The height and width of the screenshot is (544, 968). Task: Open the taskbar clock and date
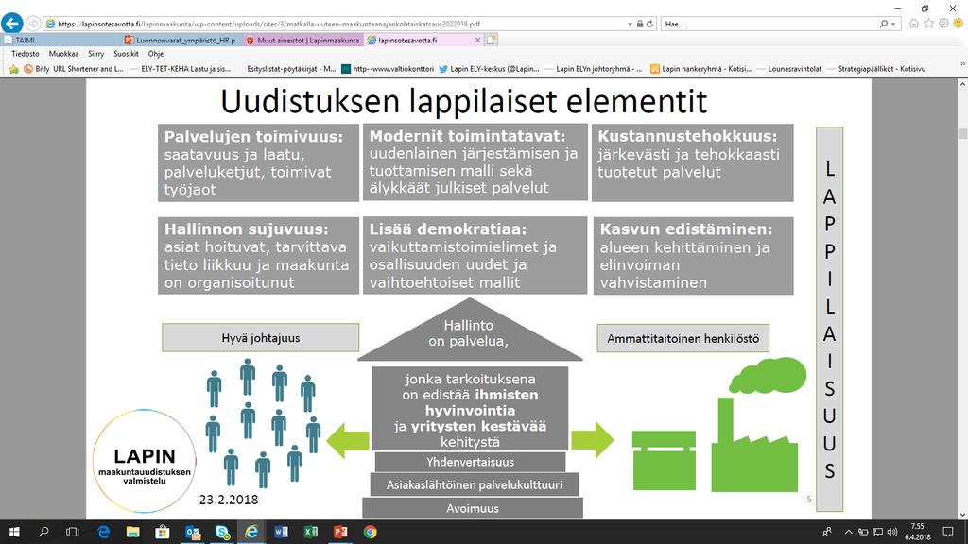pyautogui.click(x=917, y=532)
